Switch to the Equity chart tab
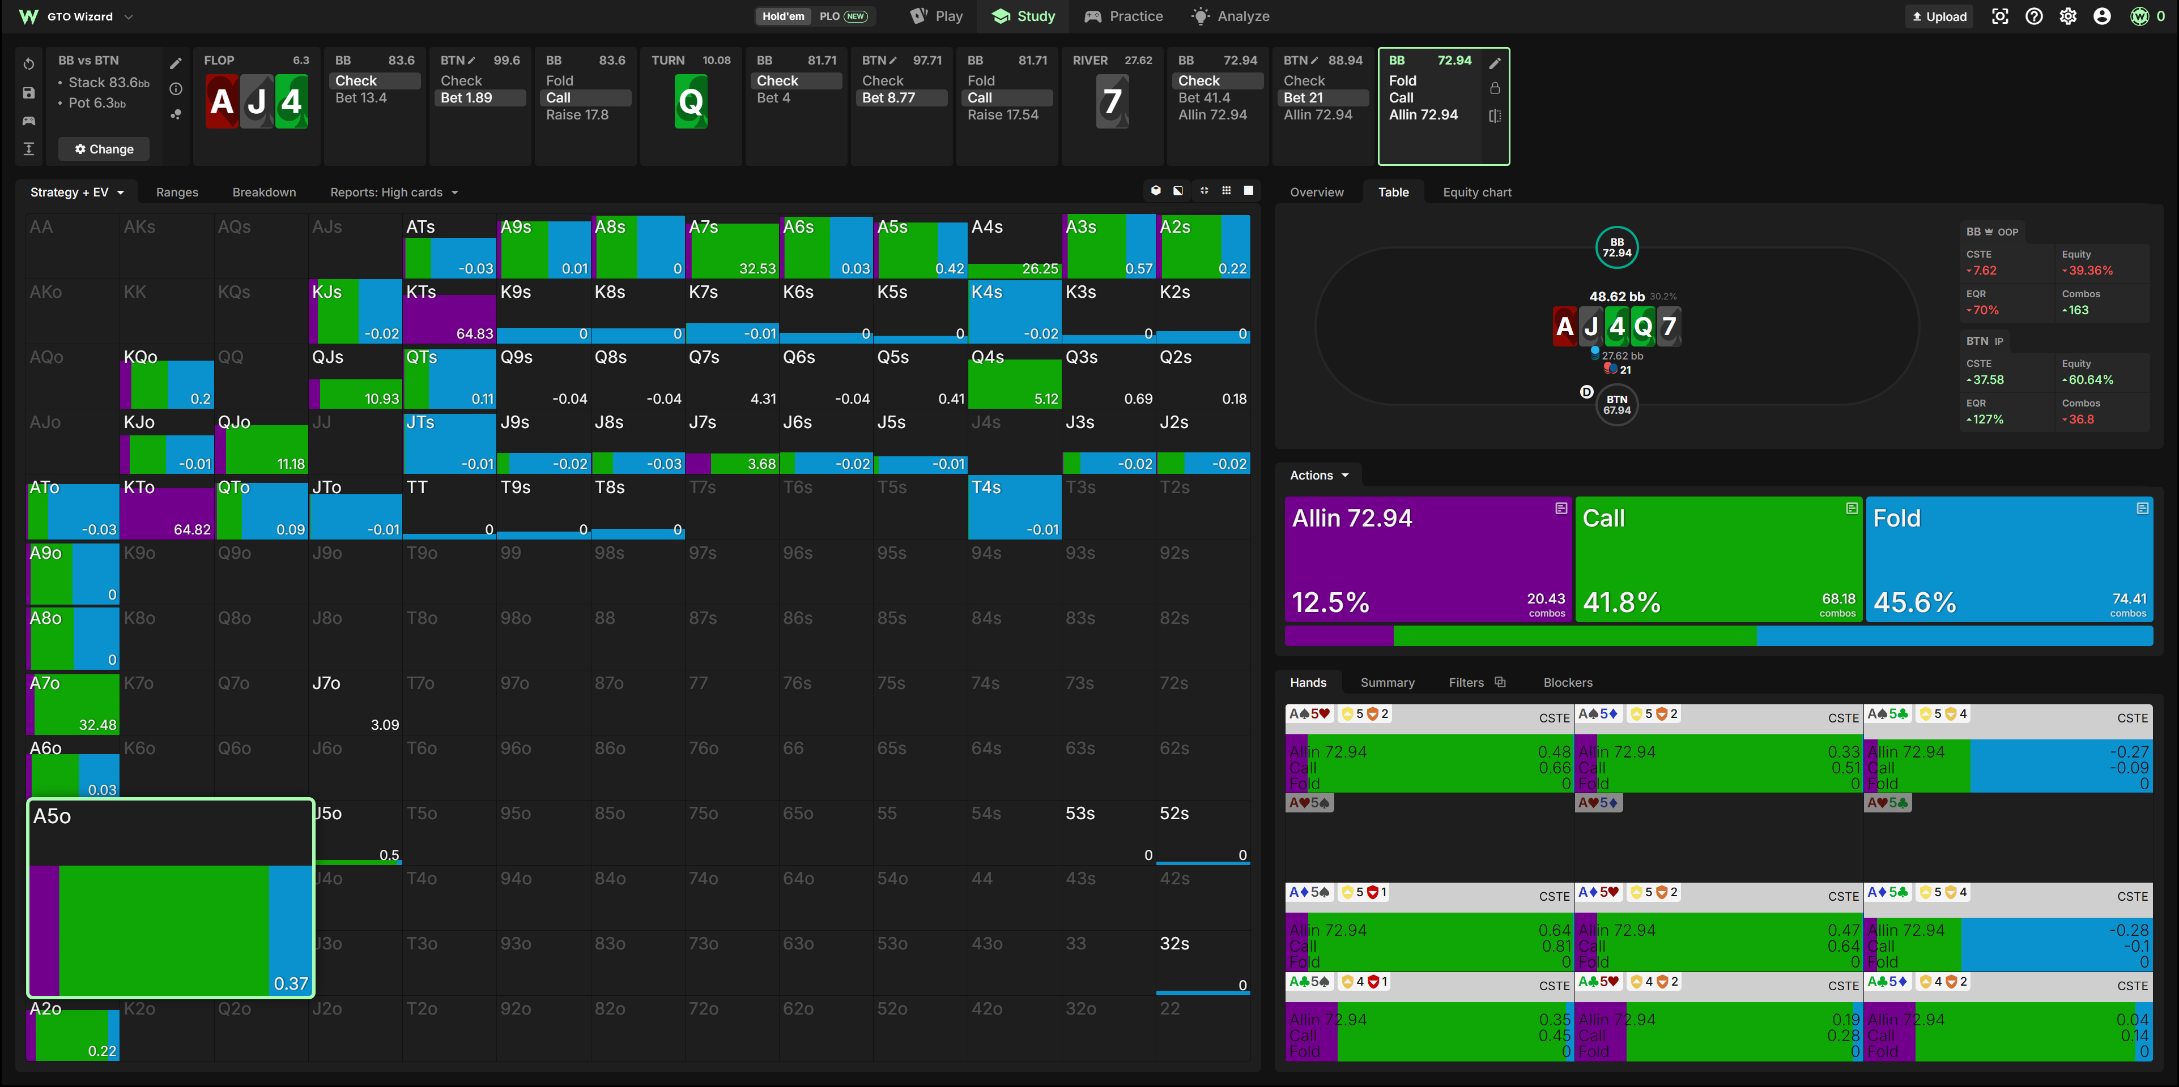This screenshot has width=2179, height=1087. tap(1476, 192)
